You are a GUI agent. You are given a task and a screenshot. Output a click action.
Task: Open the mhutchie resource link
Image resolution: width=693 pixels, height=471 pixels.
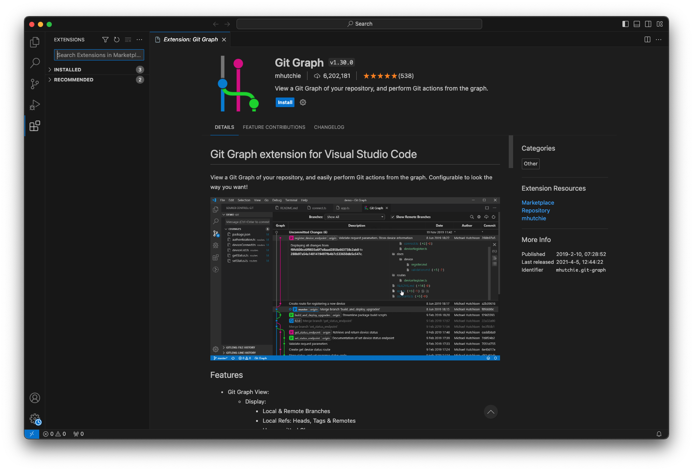click(534, 219)
